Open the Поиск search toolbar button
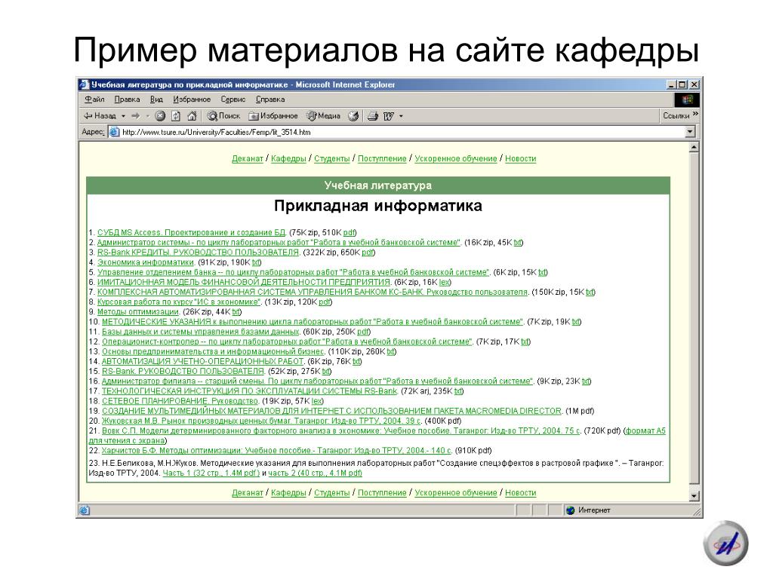The width and height of the screenshot is (773, 579). pos(223,115)
